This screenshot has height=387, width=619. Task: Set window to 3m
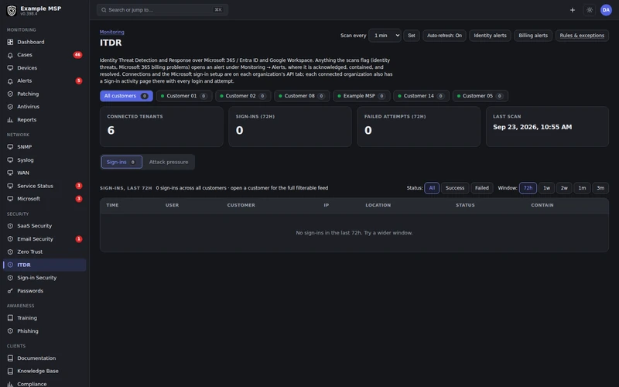click(x=600, y=188)
